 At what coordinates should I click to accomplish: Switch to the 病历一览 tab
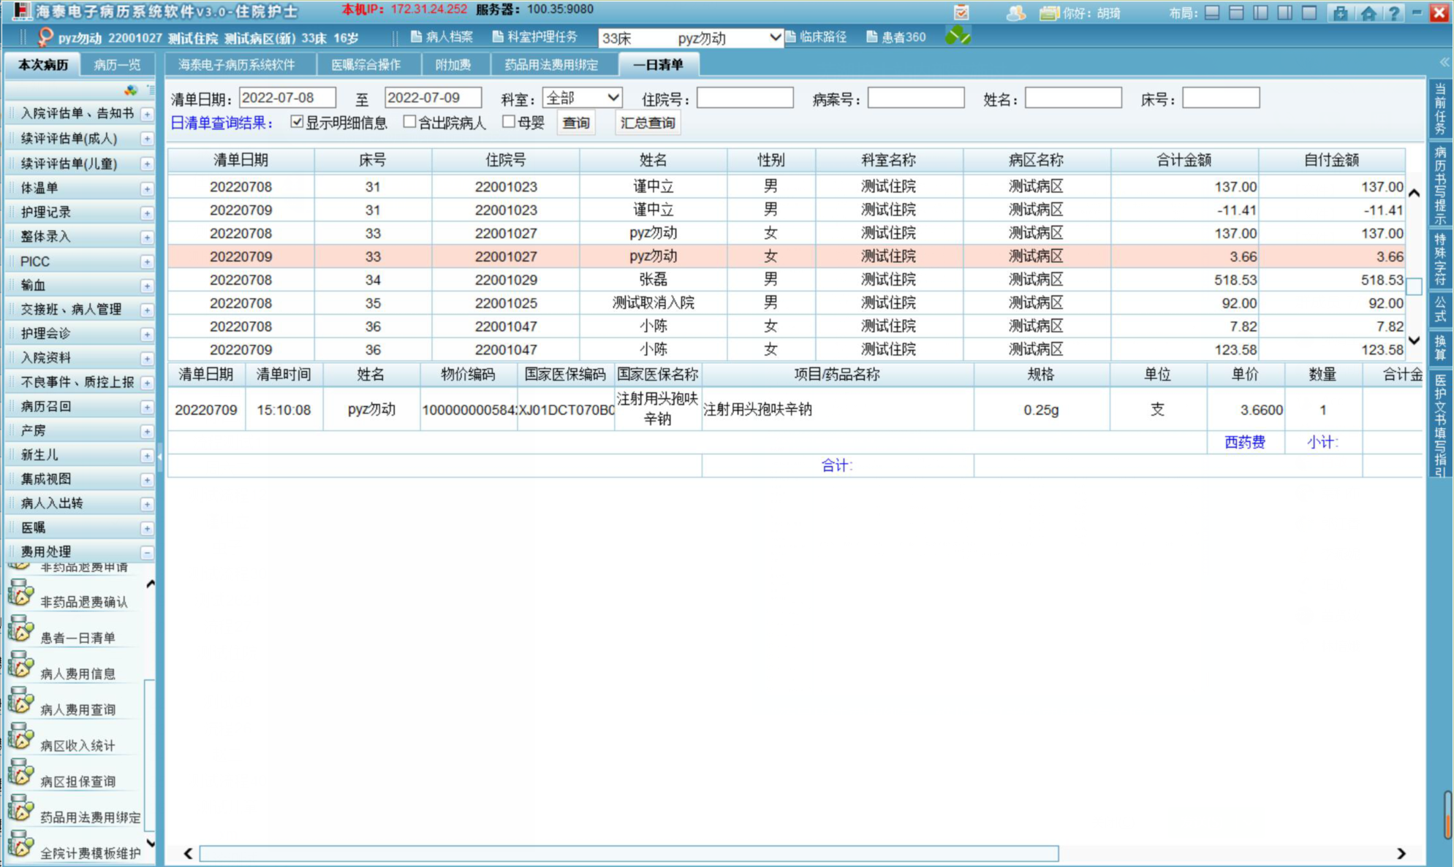[117, 65]
